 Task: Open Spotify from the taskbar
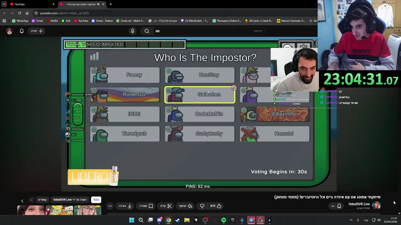click(x=224, y=220)
